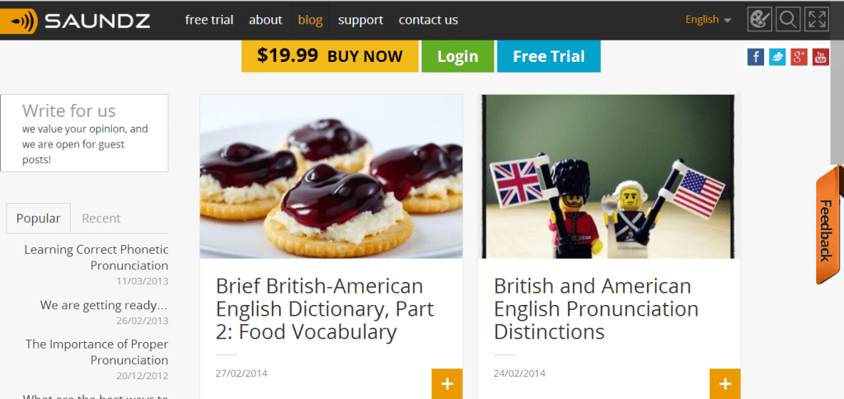Click the green Login button
Viewport: 844px width, 399px height.
(x=457, y=56)
